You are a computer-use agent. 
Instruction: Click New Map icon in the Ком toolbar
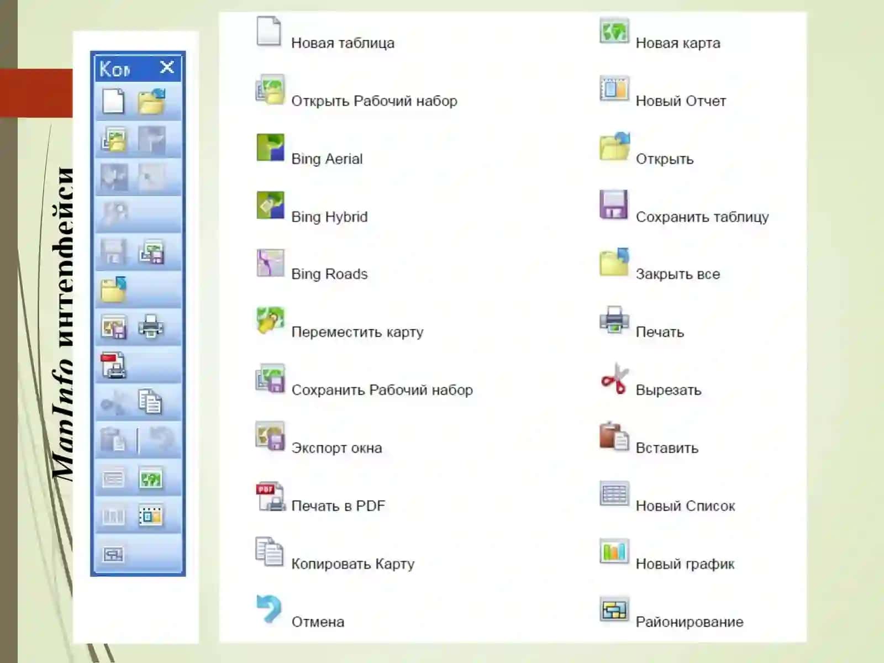[151, 478]
